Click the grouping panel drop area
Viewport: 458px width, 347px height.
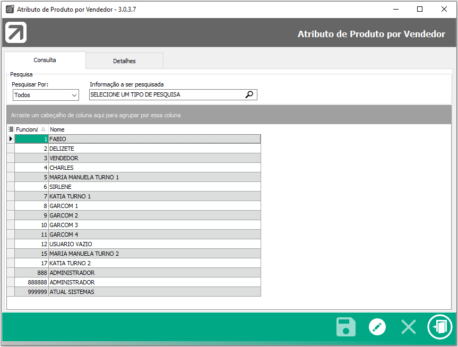[x=228, y=115]
